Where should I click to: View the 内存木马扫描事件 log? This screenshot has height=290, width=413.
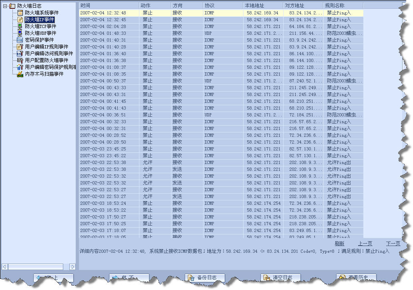click(44, 74)
